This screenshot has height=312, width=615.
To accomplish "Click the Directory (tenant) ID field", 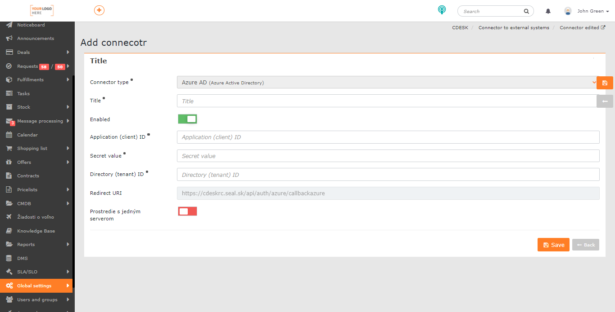I will click(x=388, y=175).
